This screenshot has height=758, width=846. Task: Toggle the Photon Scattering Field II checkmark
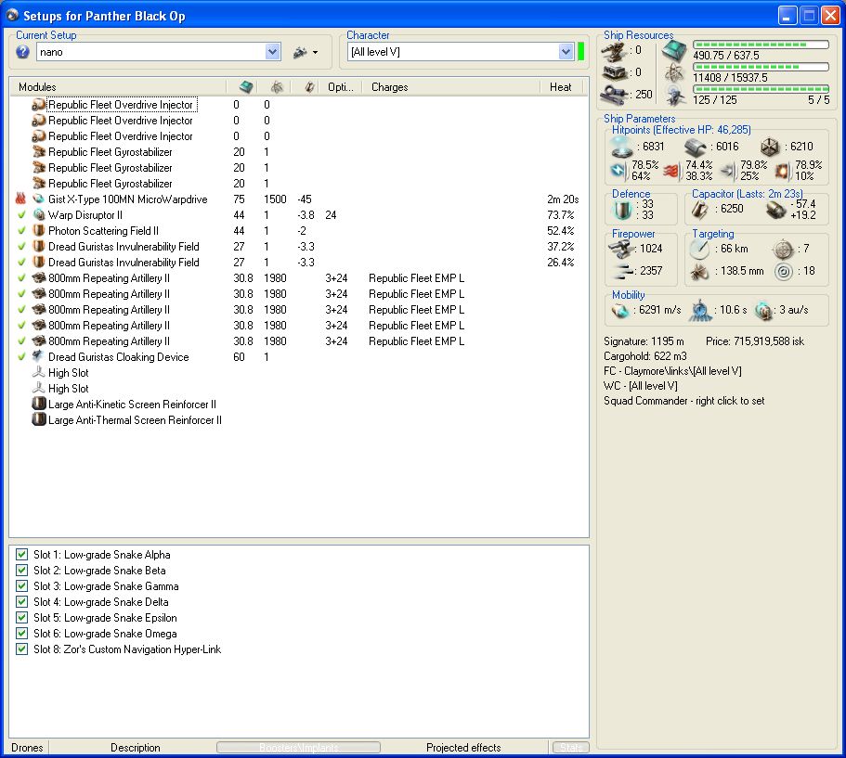[21, 230]
